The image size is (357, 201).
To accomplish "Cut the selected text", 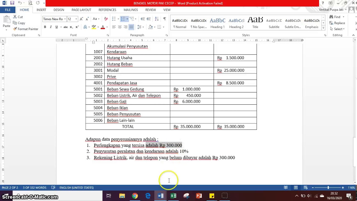I will (x=18, y=17).
